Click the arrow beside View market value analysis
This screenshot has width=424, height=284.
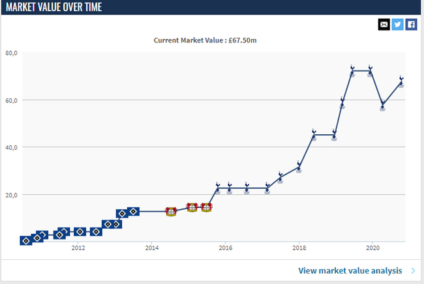coord(414,270)
